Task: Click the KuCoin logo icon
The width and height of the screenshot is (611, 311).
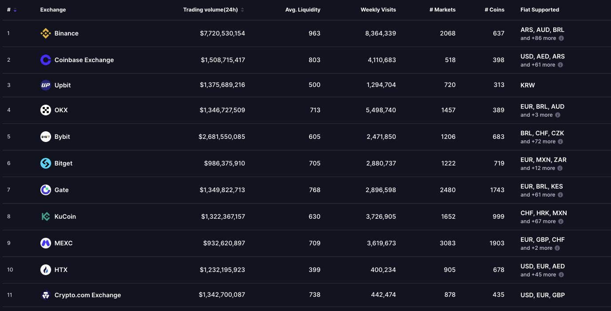Action: tap(46, 217)
